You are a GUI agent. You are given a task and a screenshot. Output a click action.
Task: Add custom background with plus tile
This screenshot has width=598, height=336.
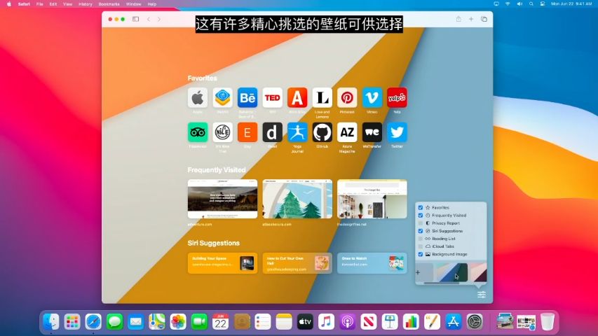point(419,272)
